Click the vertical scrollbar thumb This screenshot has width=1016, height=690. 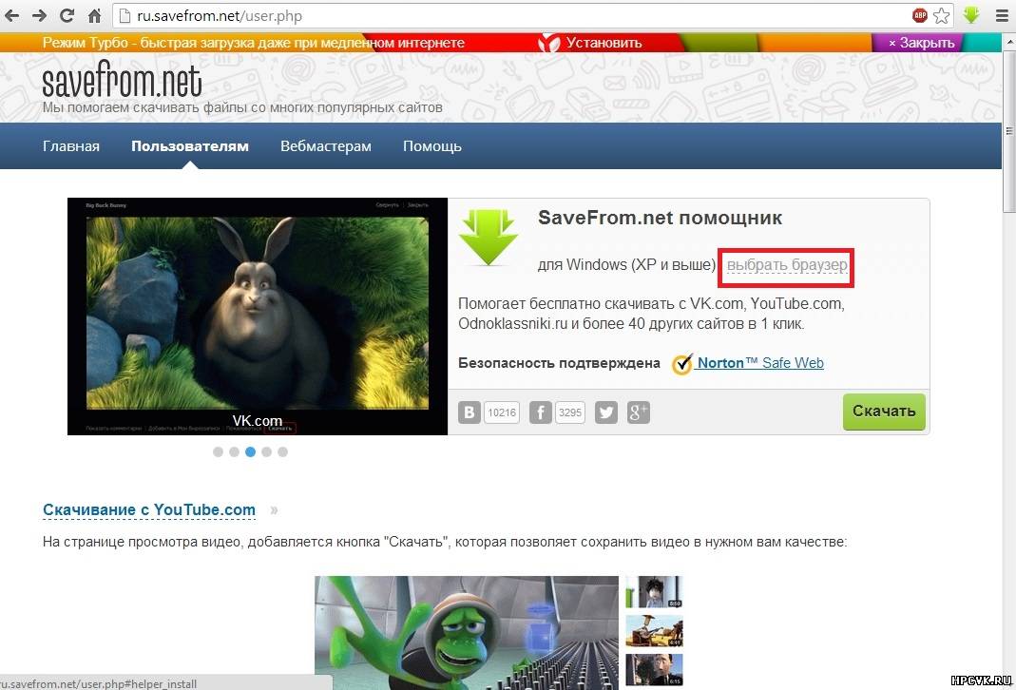(x=1009, y=129)
